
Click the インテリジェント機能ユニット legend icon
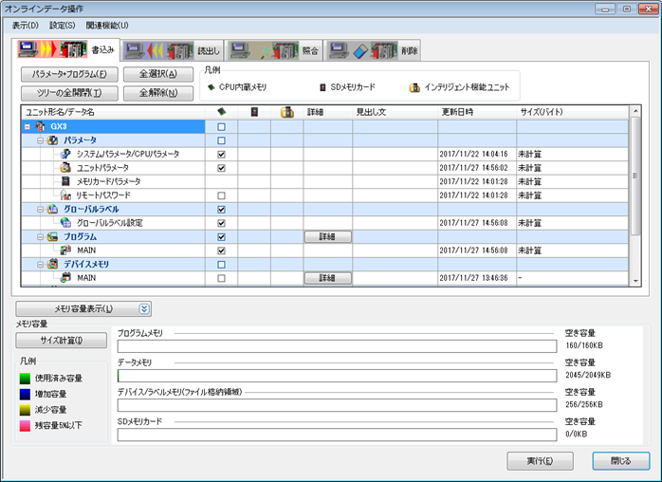click(x=414, y=87)
